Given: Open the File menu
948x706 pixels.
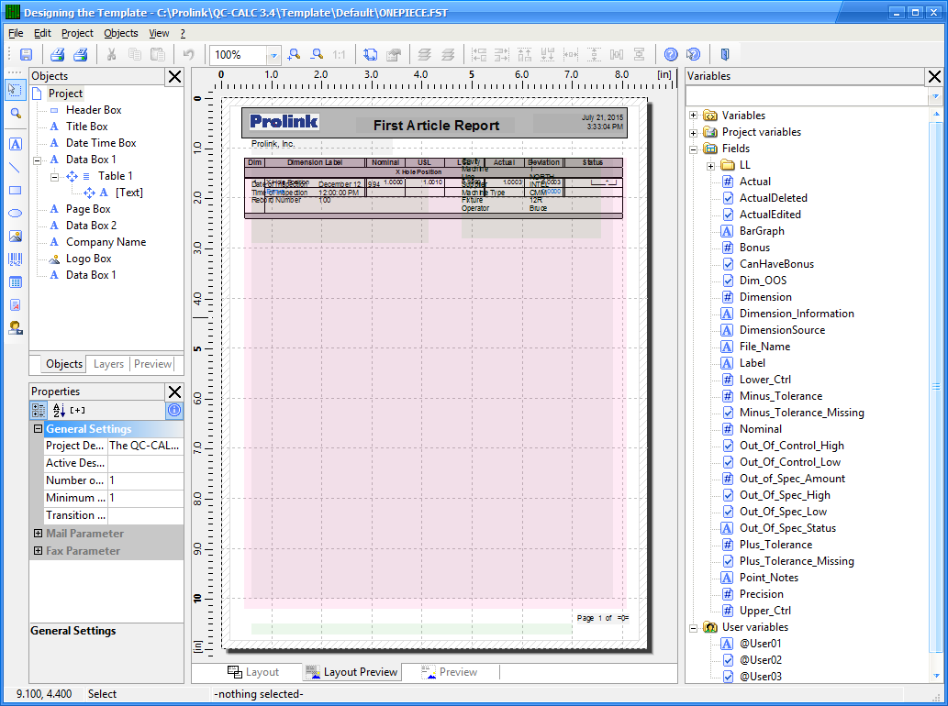Looking at the screenshot, I should (16, 33).
